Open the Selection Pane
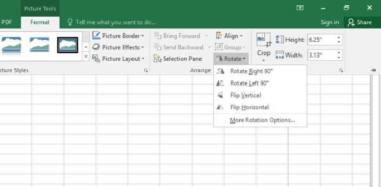The width and height of the screenshot is (381, 187). (x=178, y=59)
